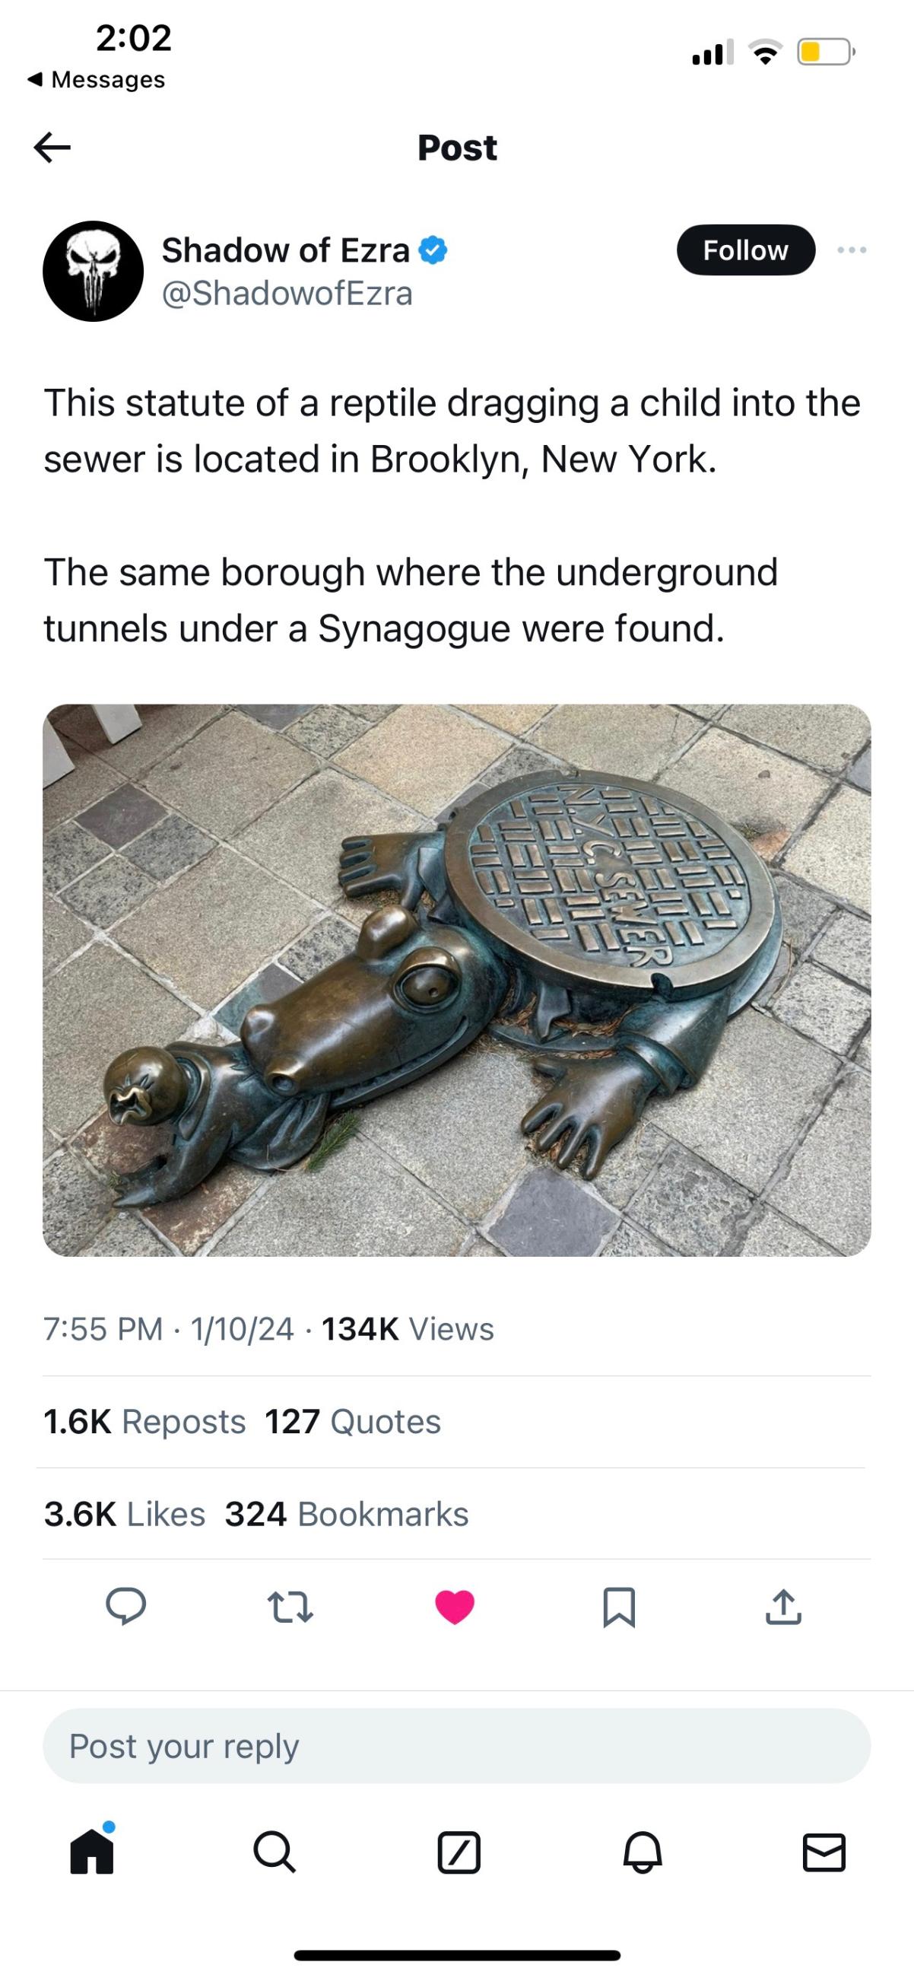Open Shadow of Ezra skull avatar
This screenshot has height=1978, width=914.
point(93,270)
